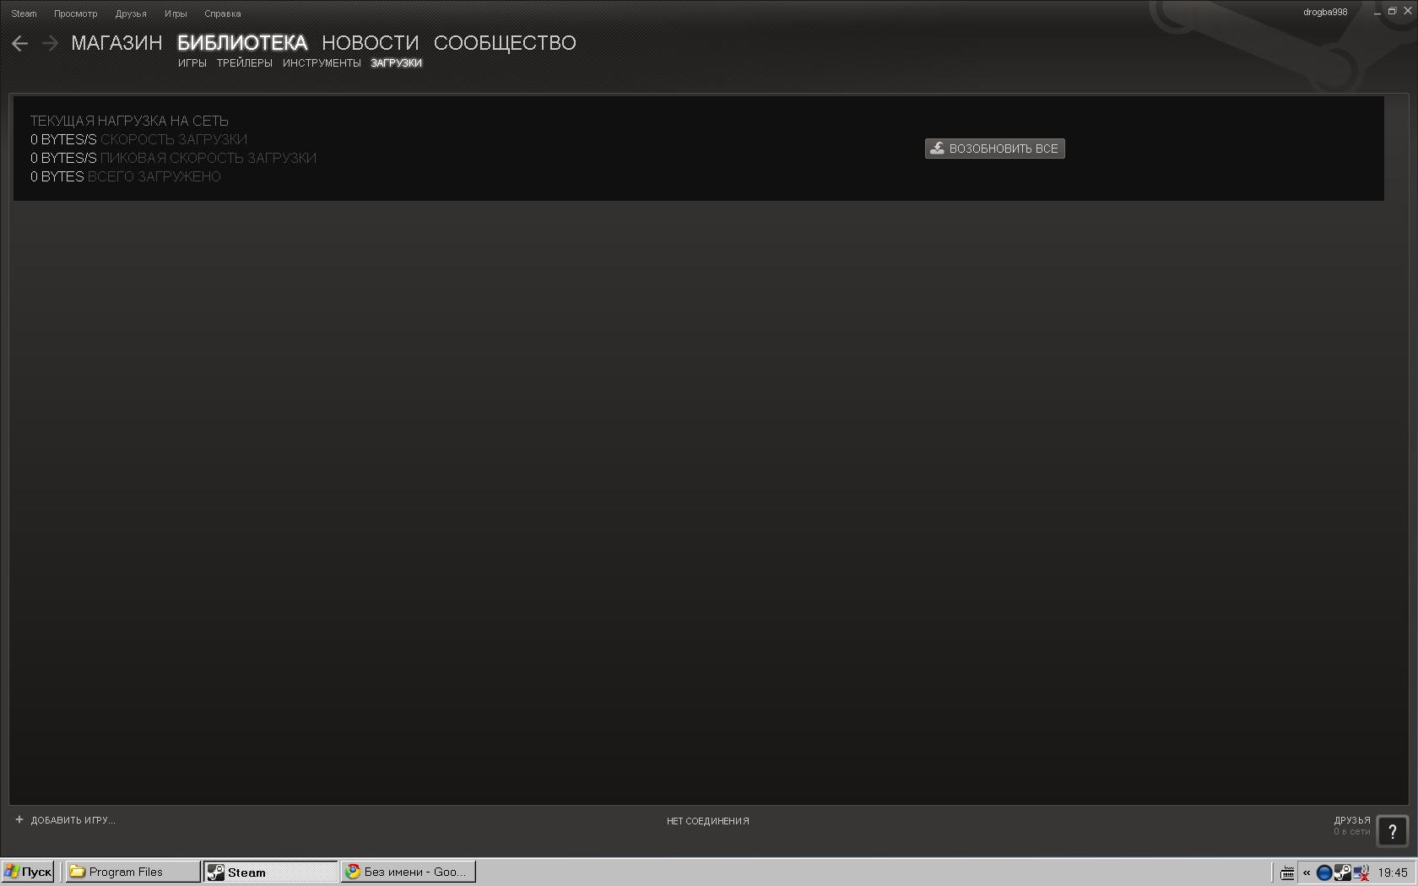The image size is (1418, 886).
Task: Click the plus icon beside ДОБАВИТЬ ИГРУ
Action: (x=19, y=819)
